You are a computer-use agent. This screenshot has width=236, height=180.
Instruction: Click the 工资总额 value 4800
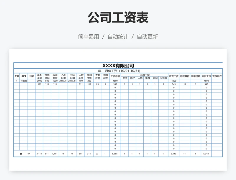(115, 80)
